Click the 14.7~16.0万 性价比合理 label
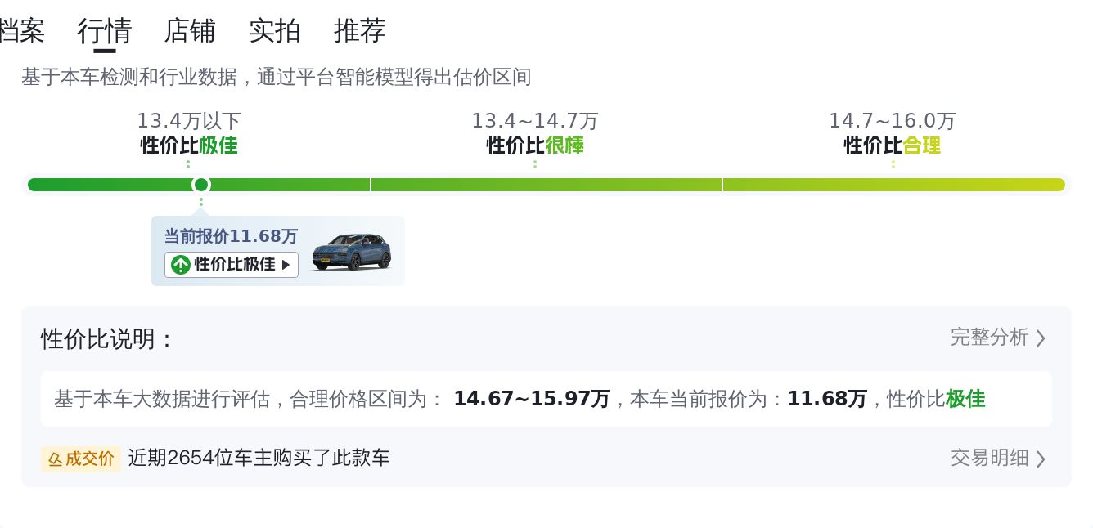The image size is (1093, 528). 893,133
